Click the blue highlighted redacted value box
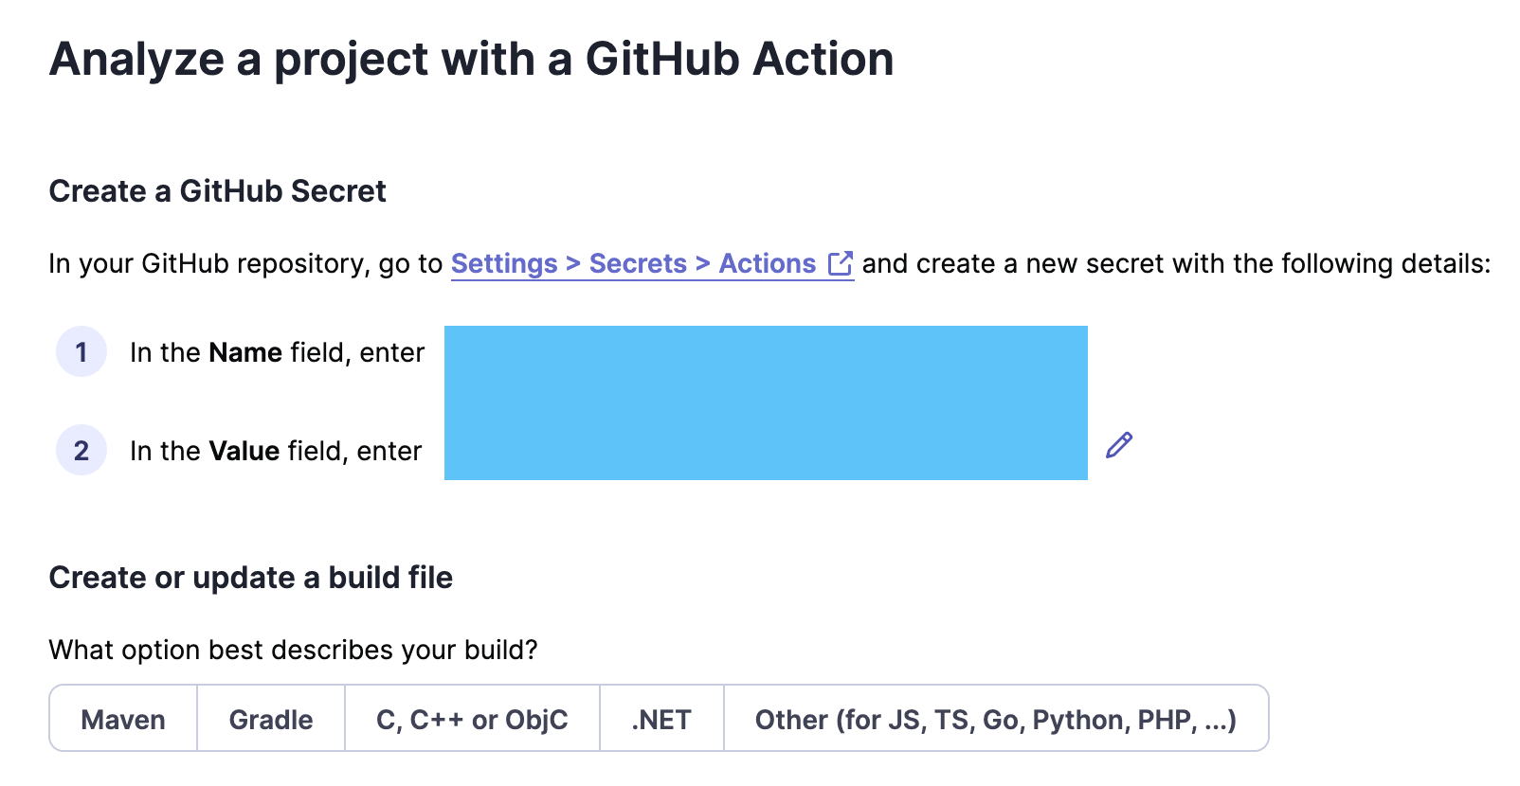The height and width of the screenshot is (786, 1520). click(766, 402)
